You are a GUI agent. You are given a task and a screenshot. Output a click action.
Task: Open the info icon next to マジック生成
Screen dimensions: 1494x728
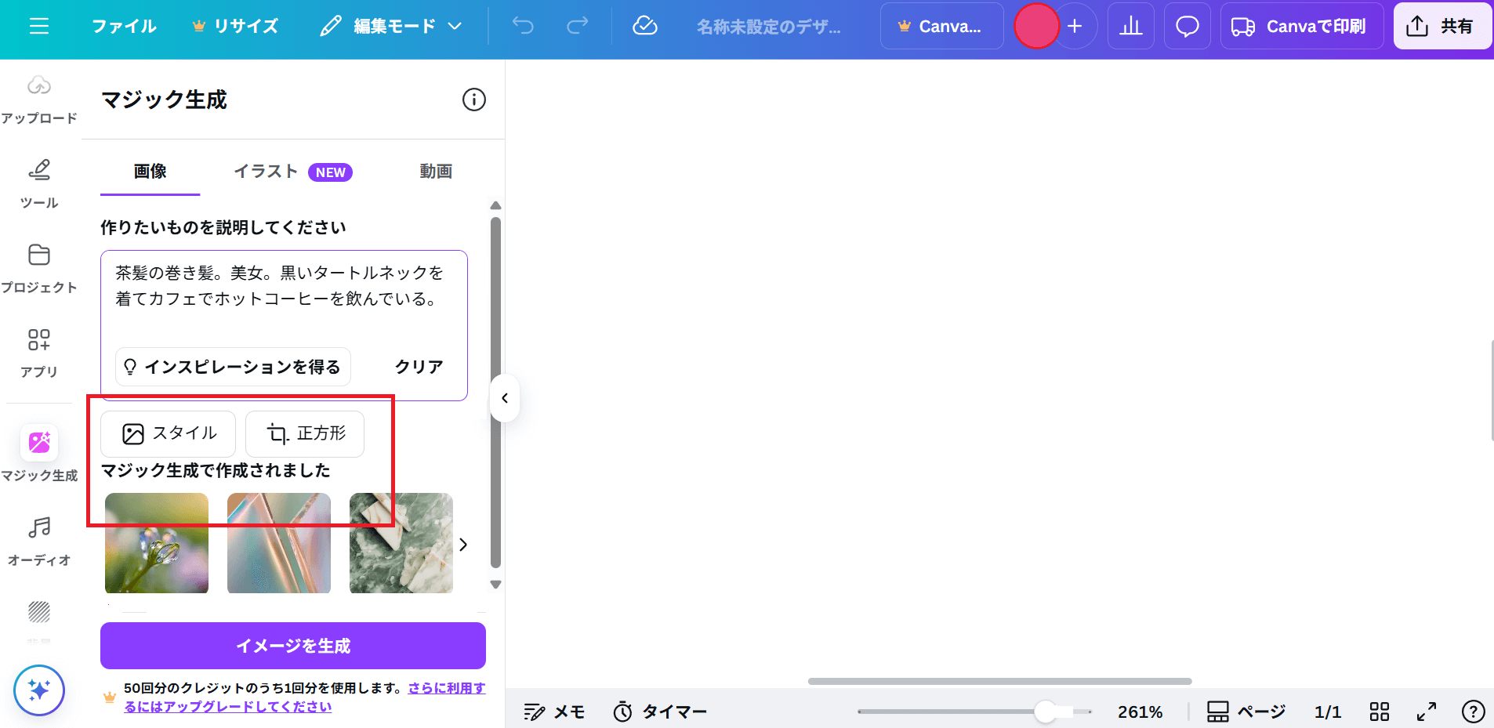pyautogui.click(x=473, y=100)
